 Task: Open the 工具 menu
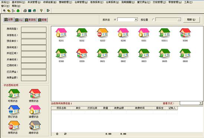click(x=188, y=2)
